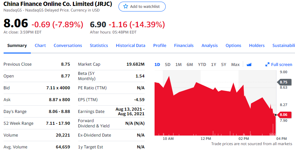Select the 1D chart range
The width and height of the screenshot is (295, 153).
click(157, 65)
